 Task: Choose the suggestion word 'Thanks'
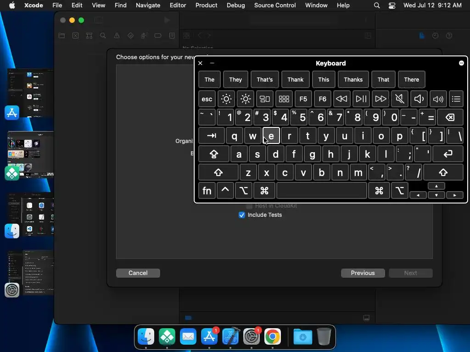click(x=353, y=80)
